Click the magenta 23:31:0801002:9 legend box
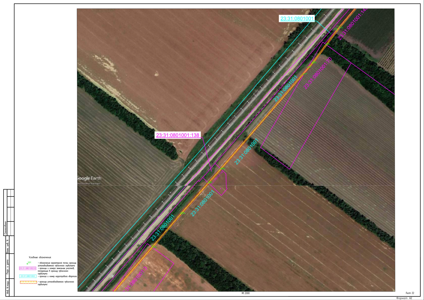Viewport: 424px width, 300px height. [28, 268]
